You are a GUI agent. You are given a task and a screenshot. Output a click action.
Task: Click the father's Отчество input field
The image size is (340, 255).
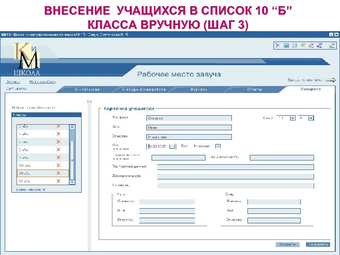[274, 221]
